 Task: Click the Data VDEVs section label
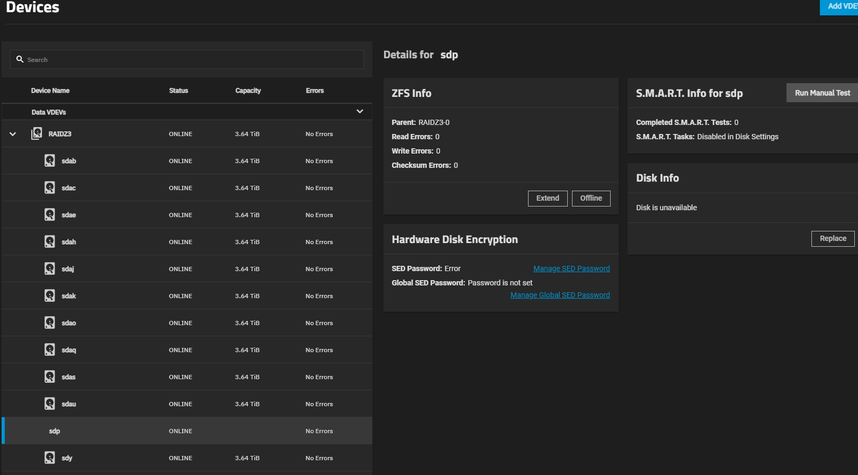(49, 112)
